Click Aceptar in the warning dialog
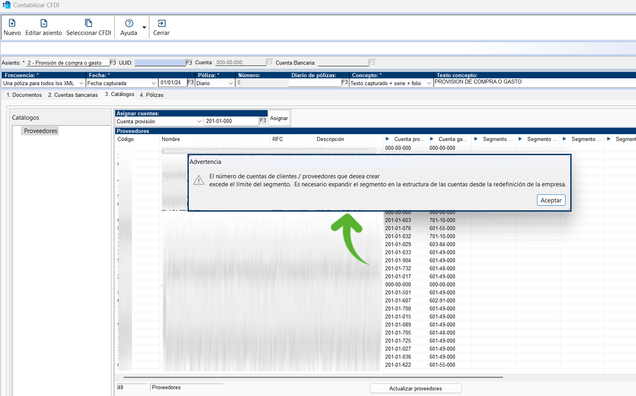 (x=551, y=200)
